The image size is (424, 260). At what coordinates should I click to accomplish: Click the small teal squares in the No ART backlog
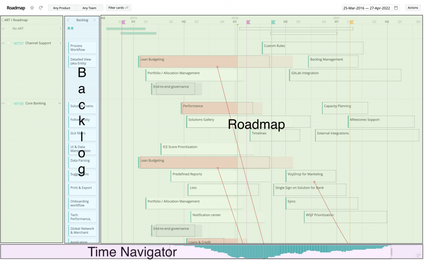click(70, 28)
